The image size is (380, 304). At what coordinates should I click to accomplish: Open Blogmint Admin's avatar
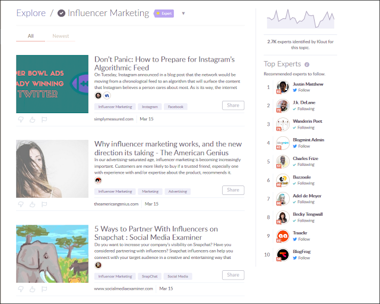(x=283, y=143)
